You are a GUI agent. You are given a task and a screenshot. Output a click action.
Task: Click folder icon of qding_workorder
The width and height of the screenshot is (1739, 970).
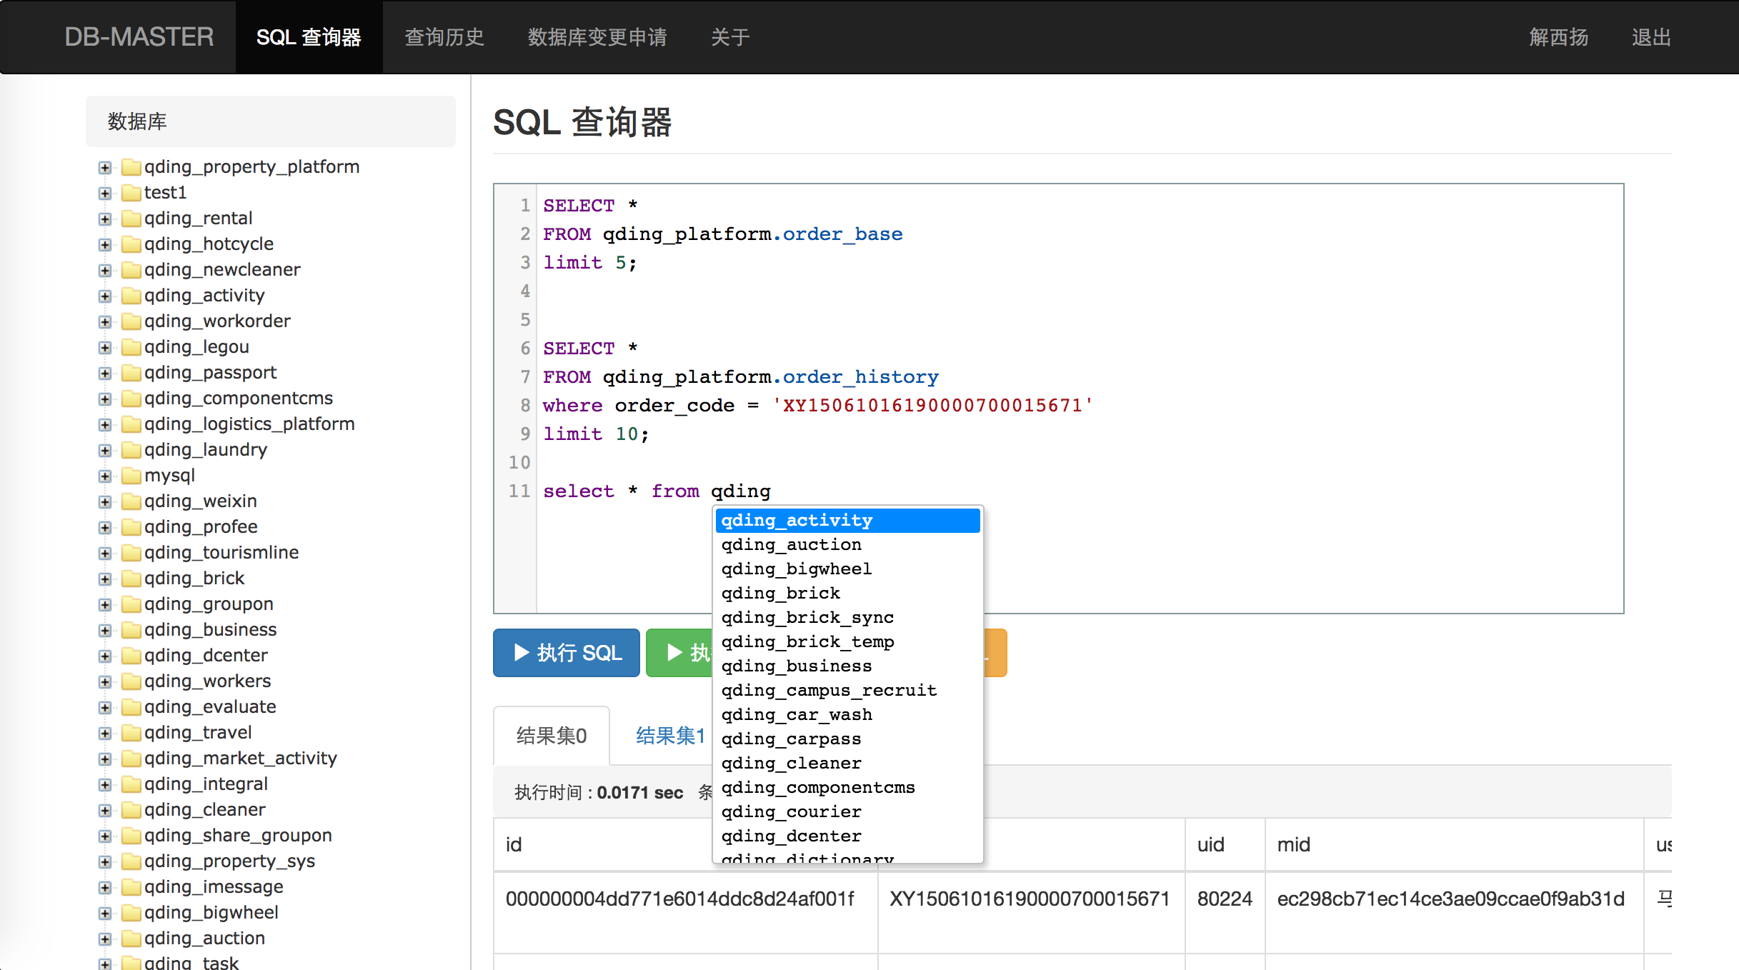(x=131, y=321)
